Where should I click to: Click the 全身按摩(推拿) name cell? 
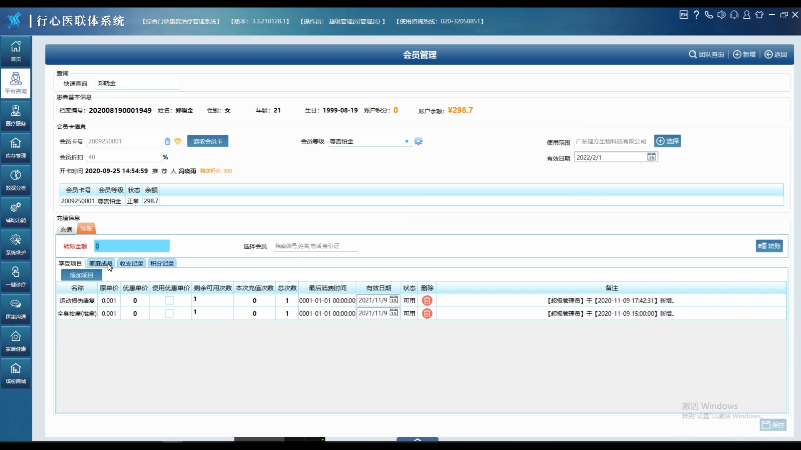point(77,313)
